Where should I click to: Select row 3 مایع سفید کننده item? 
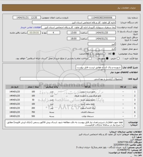coord(88,100)
